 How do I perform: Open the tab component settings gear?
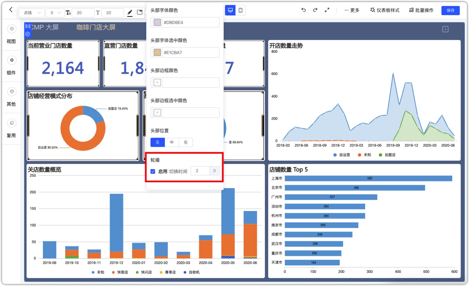[x=27, y=34]
